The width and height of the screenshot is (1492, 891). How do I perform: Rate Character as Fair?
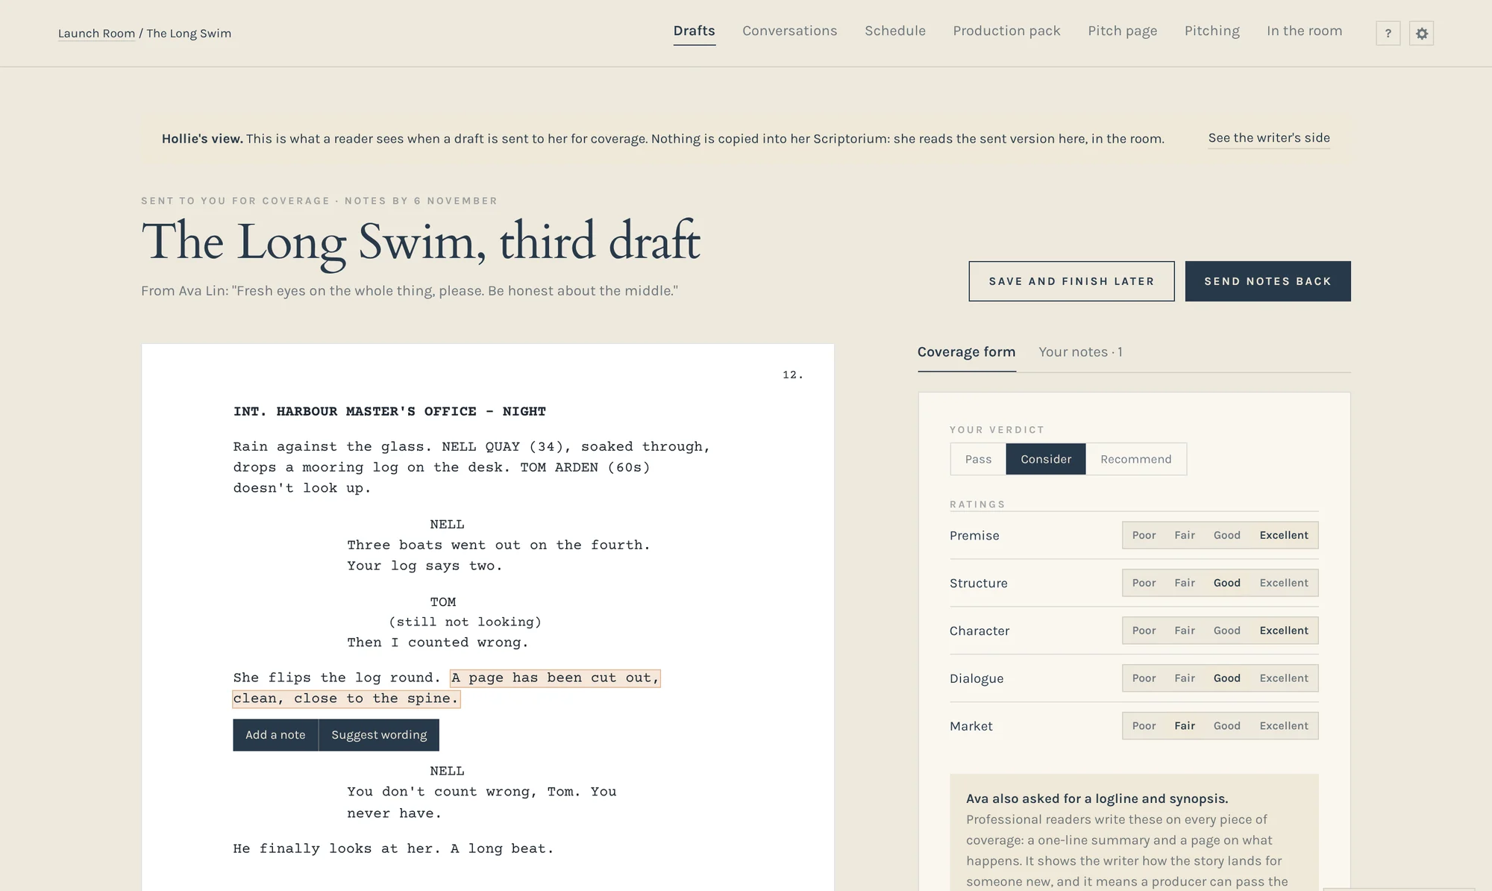click(x=1185, y=631)
